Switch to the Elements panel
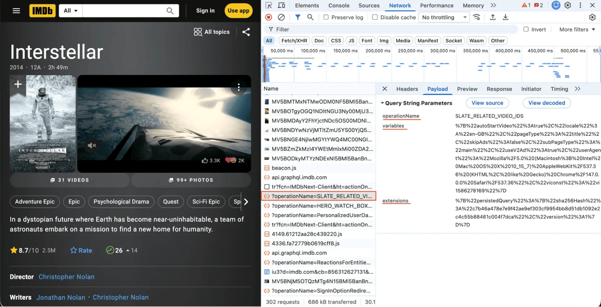Image resolution: width=601 pixels, height=307 pixels. pos(307,5)
